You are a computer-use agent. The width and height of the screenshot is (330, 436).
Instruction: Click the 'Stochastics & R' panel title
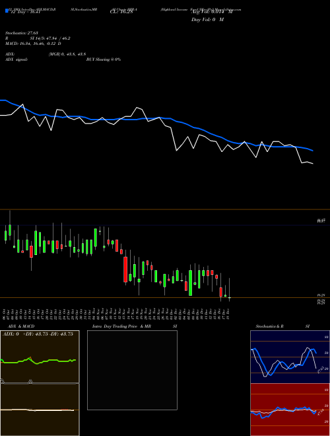(x=270, y=326)
